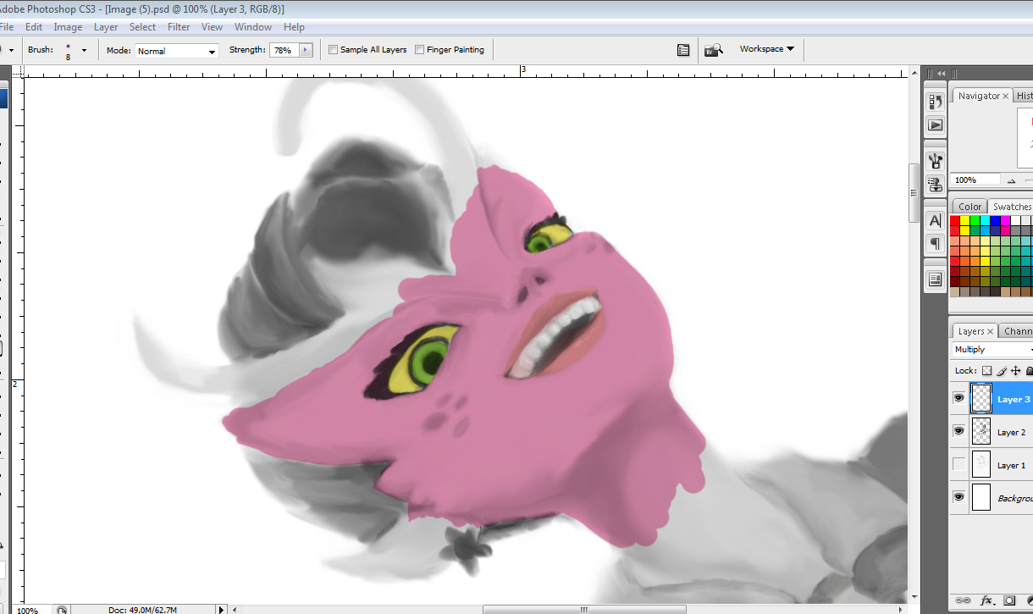
Task: Open the status bar info flyout arrow
Action: [222, 610]
